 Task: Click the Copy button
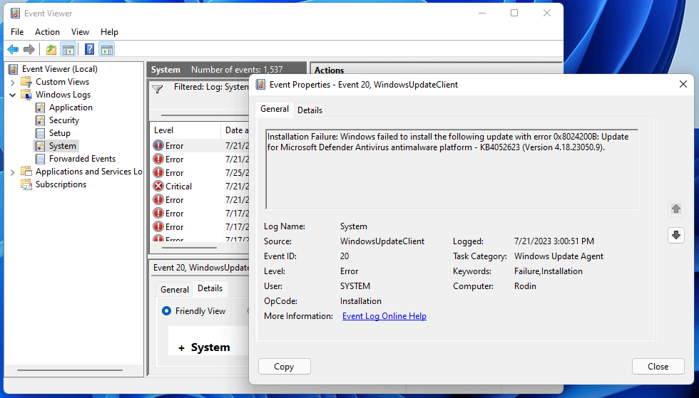(284, 367)
